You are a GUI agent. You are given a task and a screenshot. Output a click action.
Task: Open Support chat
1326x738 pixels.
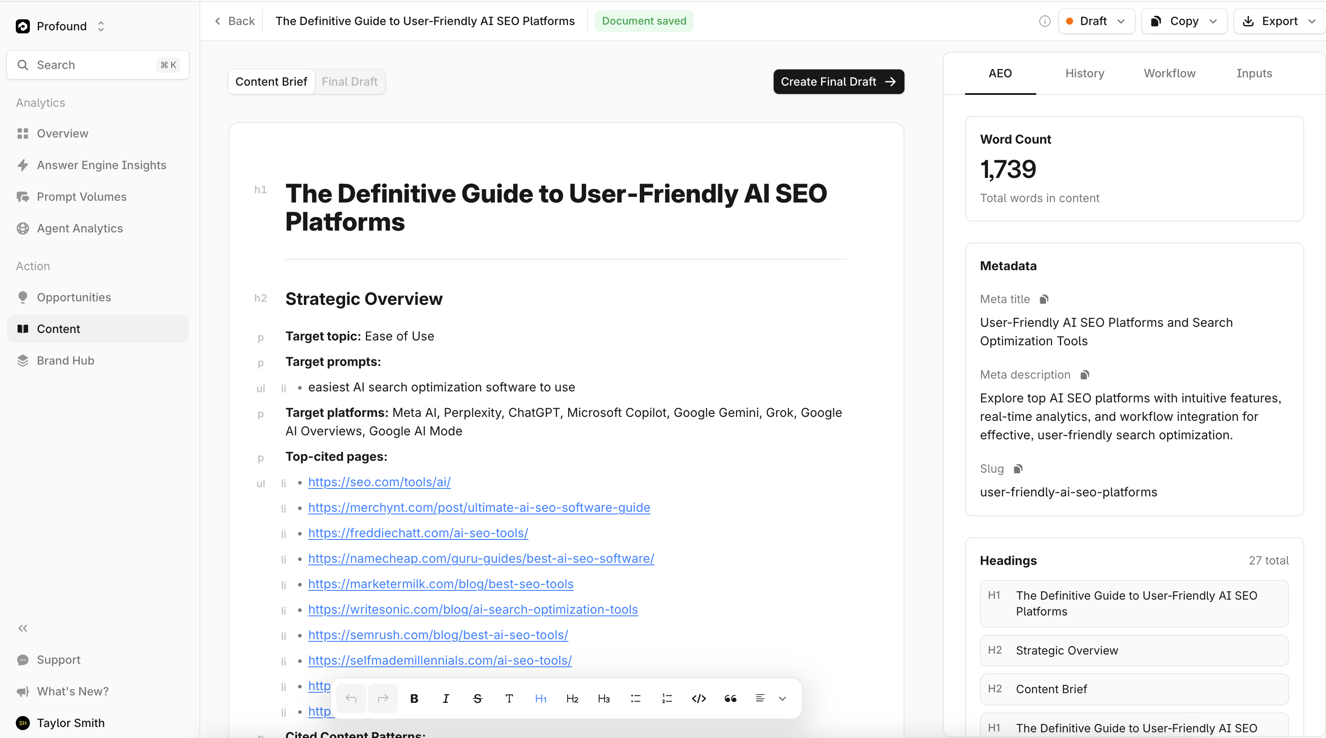point(98,660)
